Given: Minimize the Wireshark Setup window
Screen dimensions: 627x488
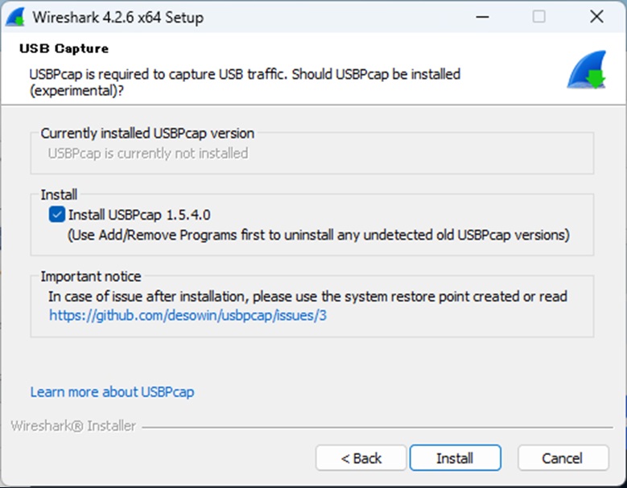Looking at the screenshot, I should point(481,17).
